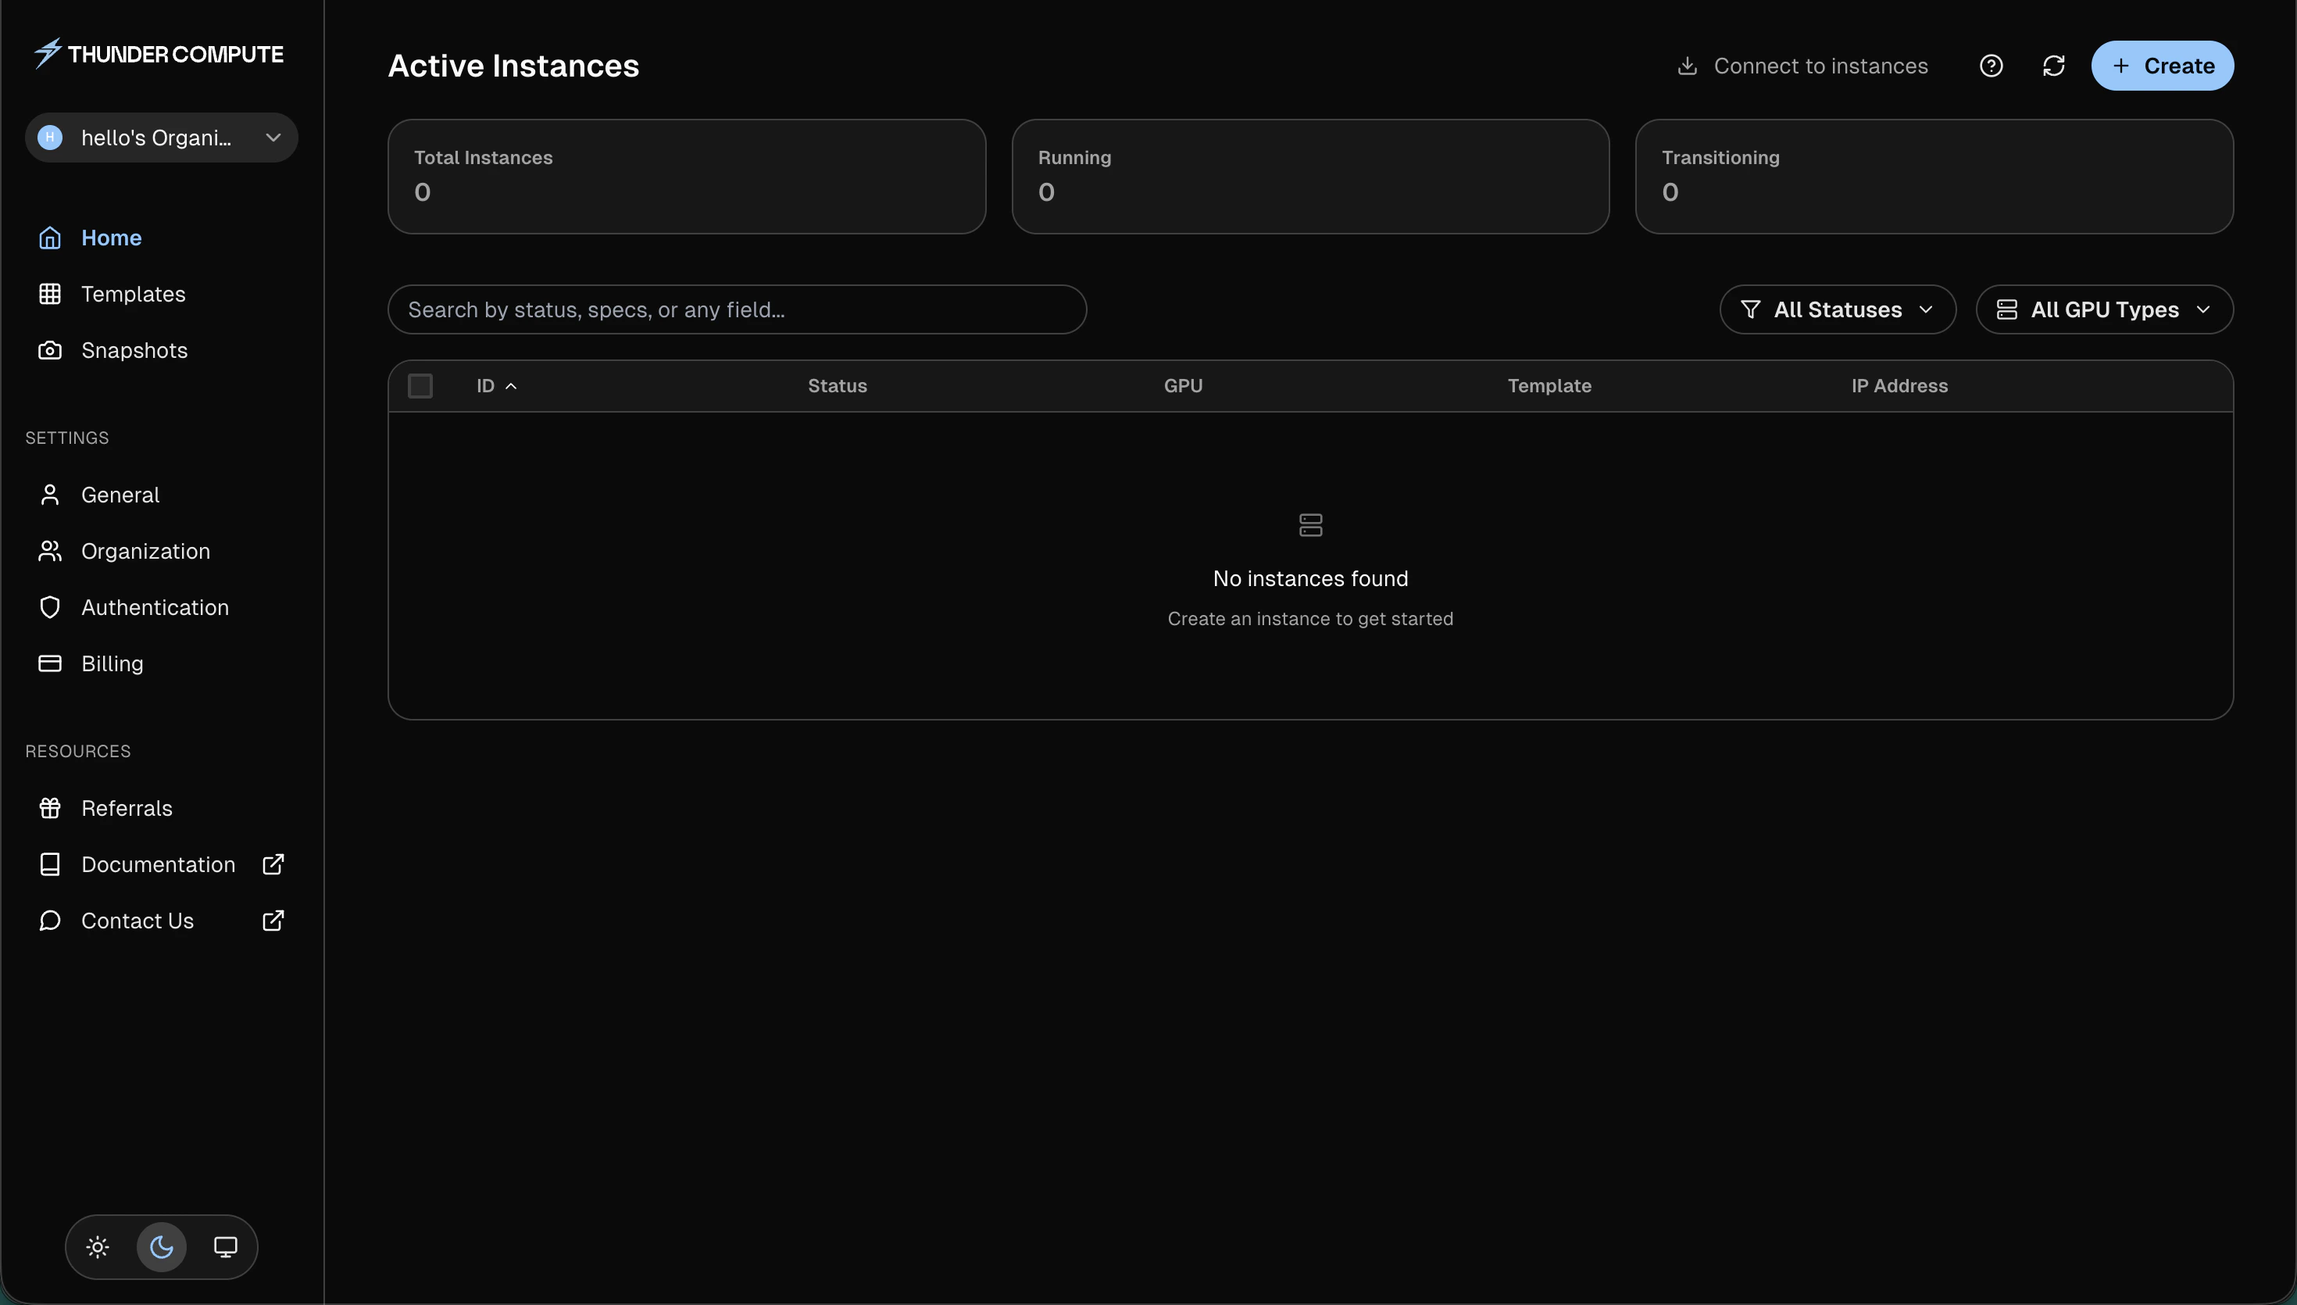Click the Referrals gift icon
This screenshot has height=1305, width=2297.
coord(50,809)
